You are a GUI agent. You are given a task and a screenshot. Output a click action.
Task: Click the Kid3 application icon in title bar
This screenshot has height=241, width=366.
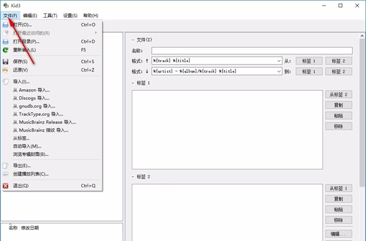(x=6, y=5)
